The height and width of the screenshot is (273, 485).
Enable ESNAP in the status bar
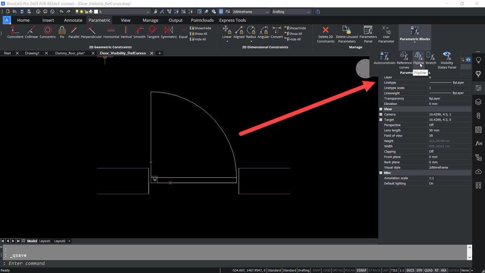(x=361, y=270)
